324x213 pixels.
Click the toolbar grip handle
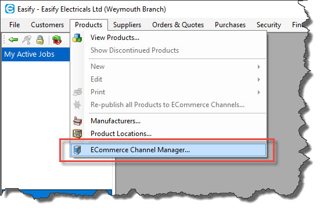[x=4, y=39]
